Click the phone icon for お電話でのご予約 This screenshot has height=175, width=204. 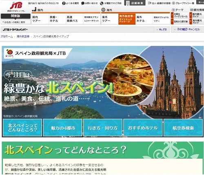click(x=102, y=3)
